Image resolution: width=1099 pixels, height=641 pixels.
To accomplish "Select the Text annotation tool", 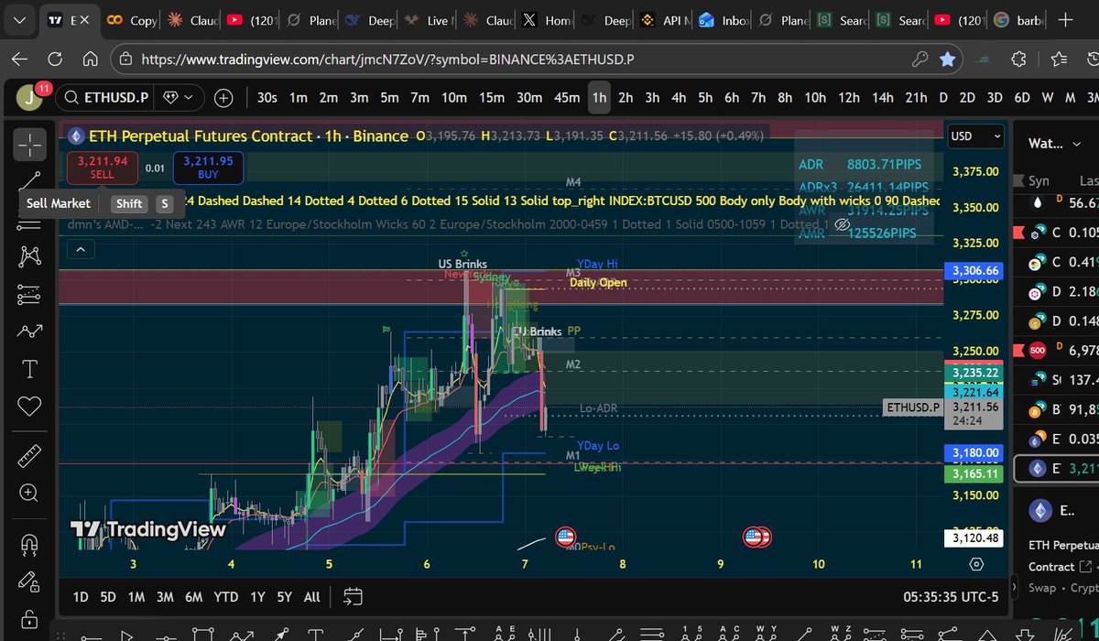I will (30, 369).
